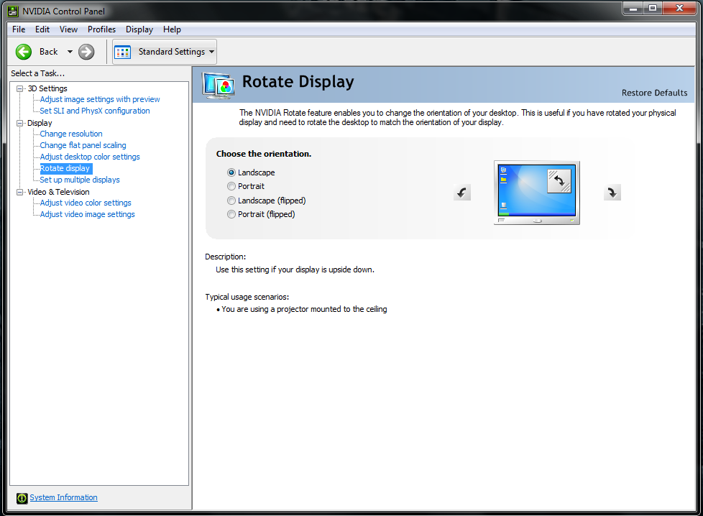Open Adjust video color settings
This screenshot has height=516, width=703.
pos(86,203)
